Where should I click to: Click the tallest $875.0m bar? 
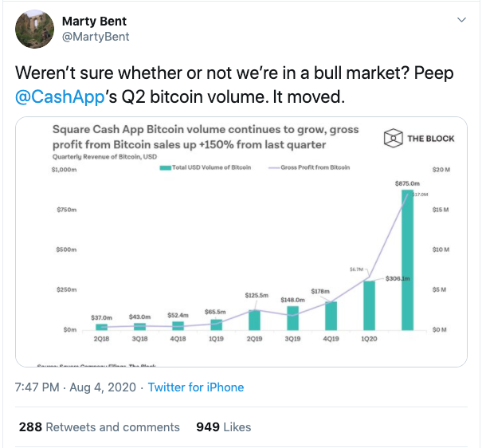point(407,260)
